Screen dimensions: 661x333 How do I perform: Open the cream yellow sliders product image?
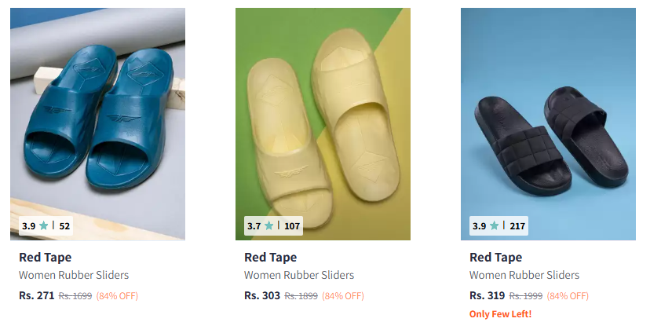(323, 124)
